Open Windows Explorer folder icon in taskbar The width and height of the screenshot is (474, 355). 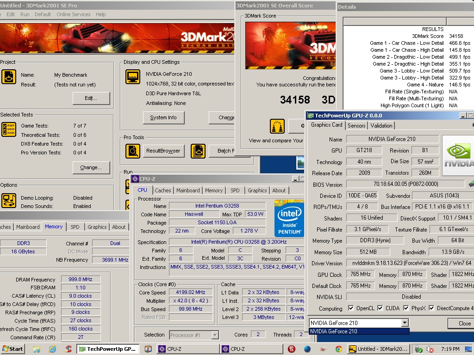(37, 349)
